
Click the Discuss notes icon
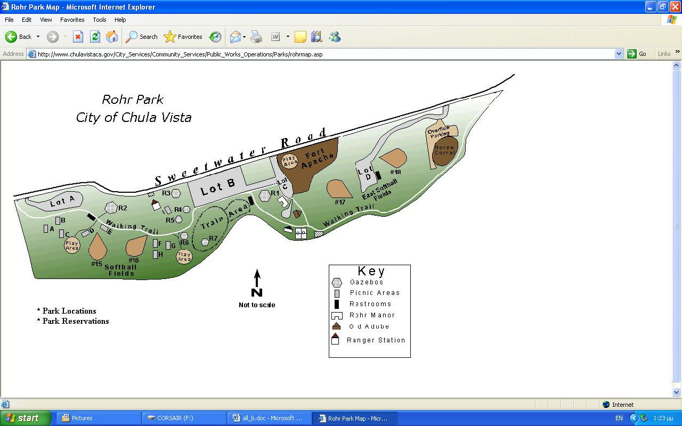pos(301,37)
